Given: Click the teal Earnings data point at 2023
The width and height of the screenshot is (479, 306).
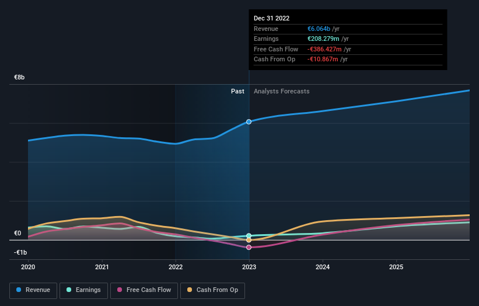Looking at the screenshot, I should (249, 236).
